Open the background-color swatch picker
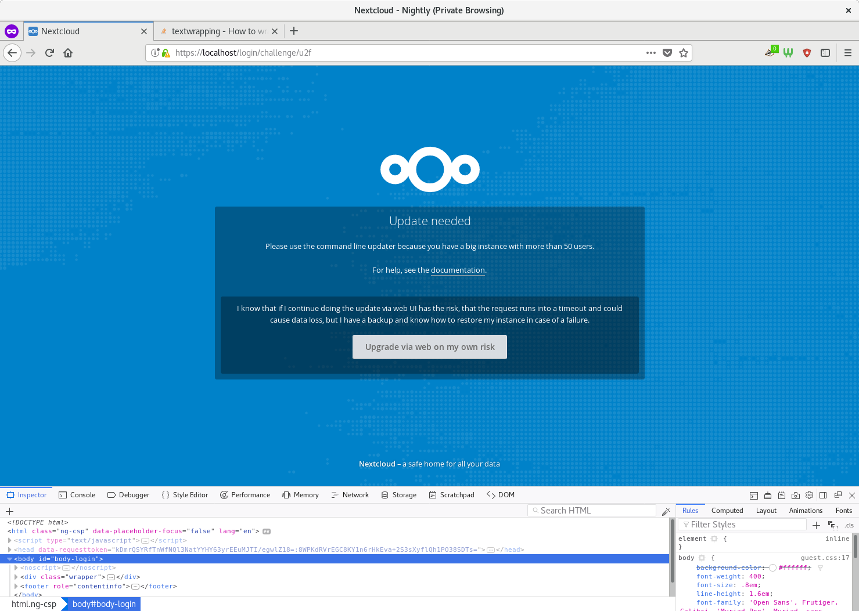 773,568
